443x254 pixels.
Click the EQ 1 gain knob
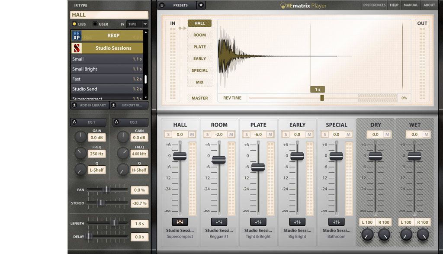click(x=80, y=137)
